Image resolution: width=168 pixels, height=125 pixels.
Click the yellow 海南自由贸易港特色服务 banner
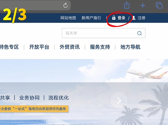(34, 109)
